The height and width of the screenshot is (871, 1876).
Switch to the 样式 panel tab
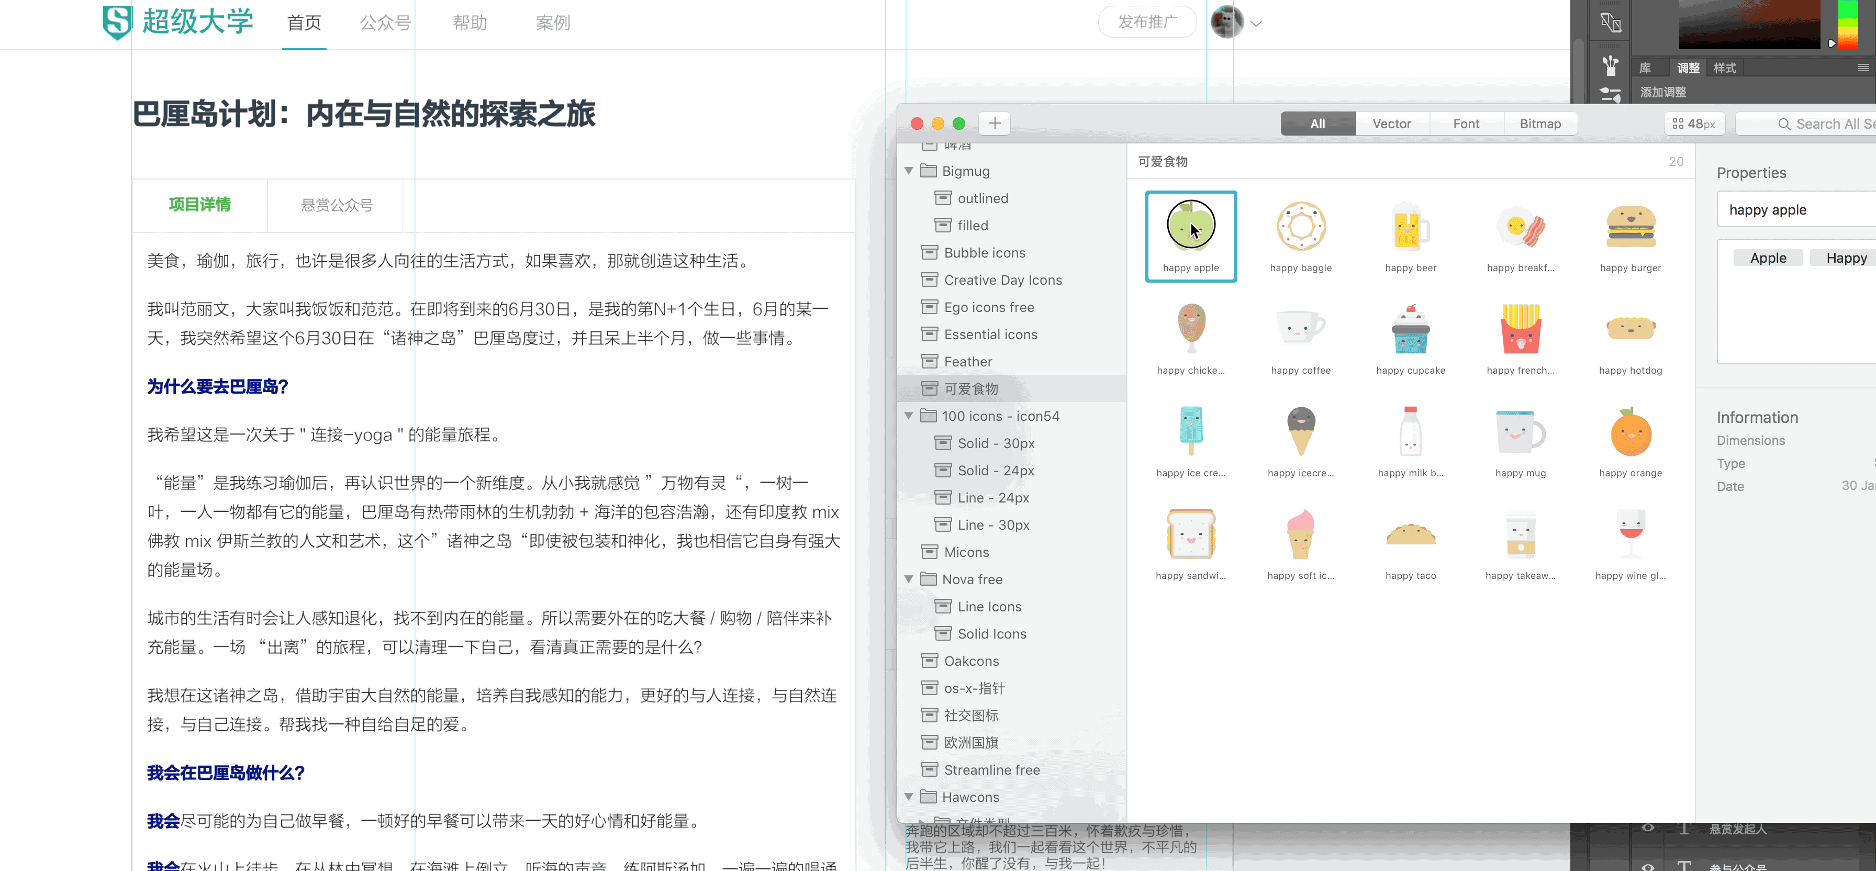click(1725, 68)
